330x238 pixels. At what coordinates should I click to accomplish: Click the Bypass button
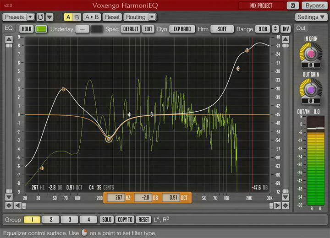(x=314, y=5)
